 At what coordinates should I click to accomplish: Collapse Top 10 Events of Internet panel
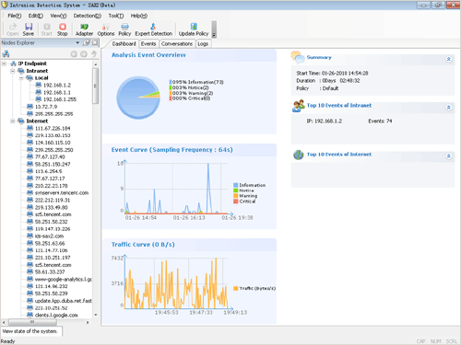[x=449, y=156]
